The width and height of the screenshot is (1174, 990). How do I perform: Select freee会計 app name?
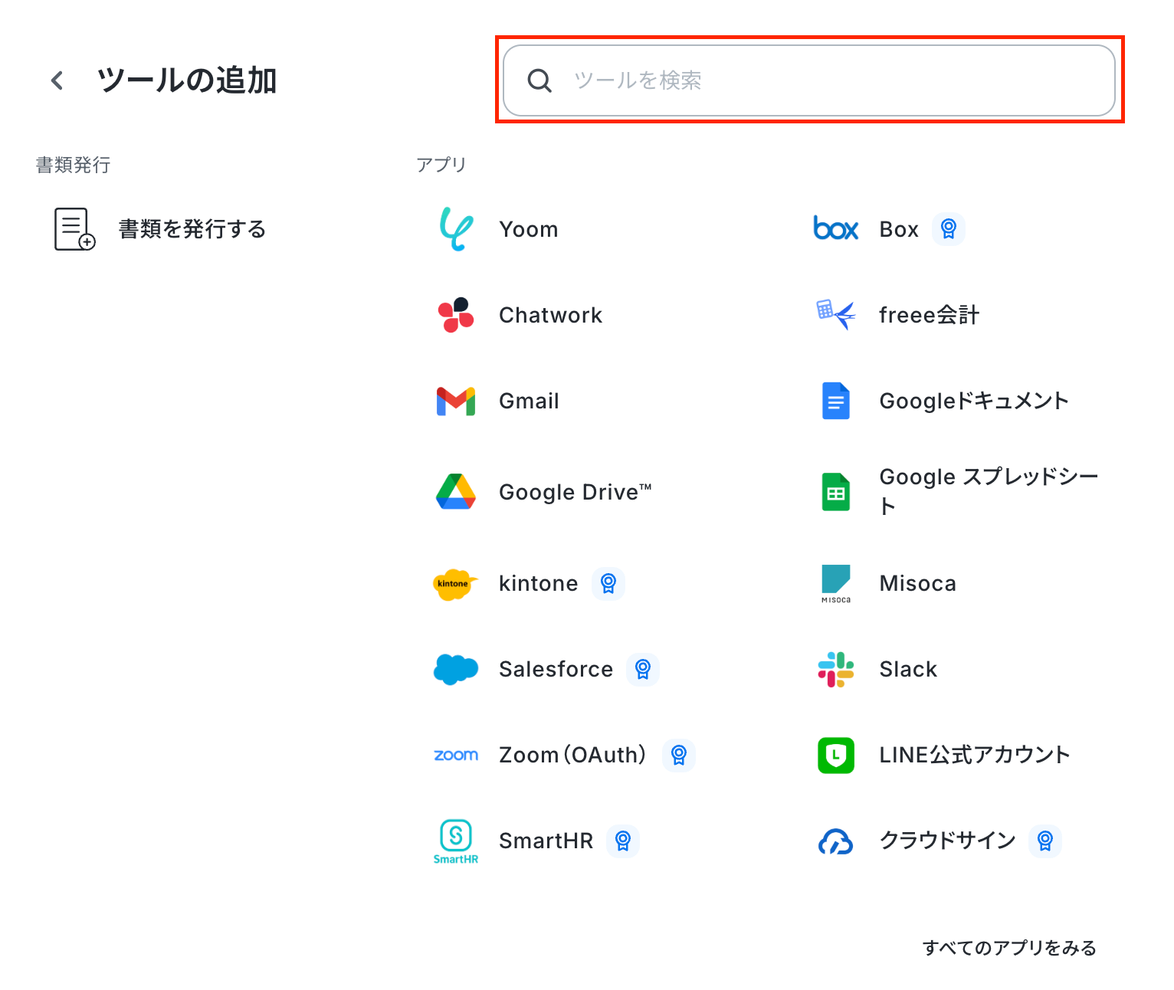(x=930, y=315)
